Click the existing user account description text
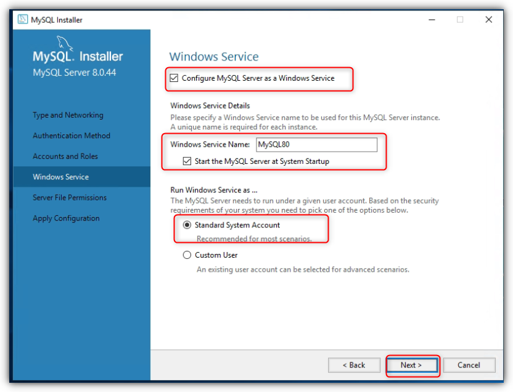The height and width of the screenshot is (392, 513). [303, 269]
